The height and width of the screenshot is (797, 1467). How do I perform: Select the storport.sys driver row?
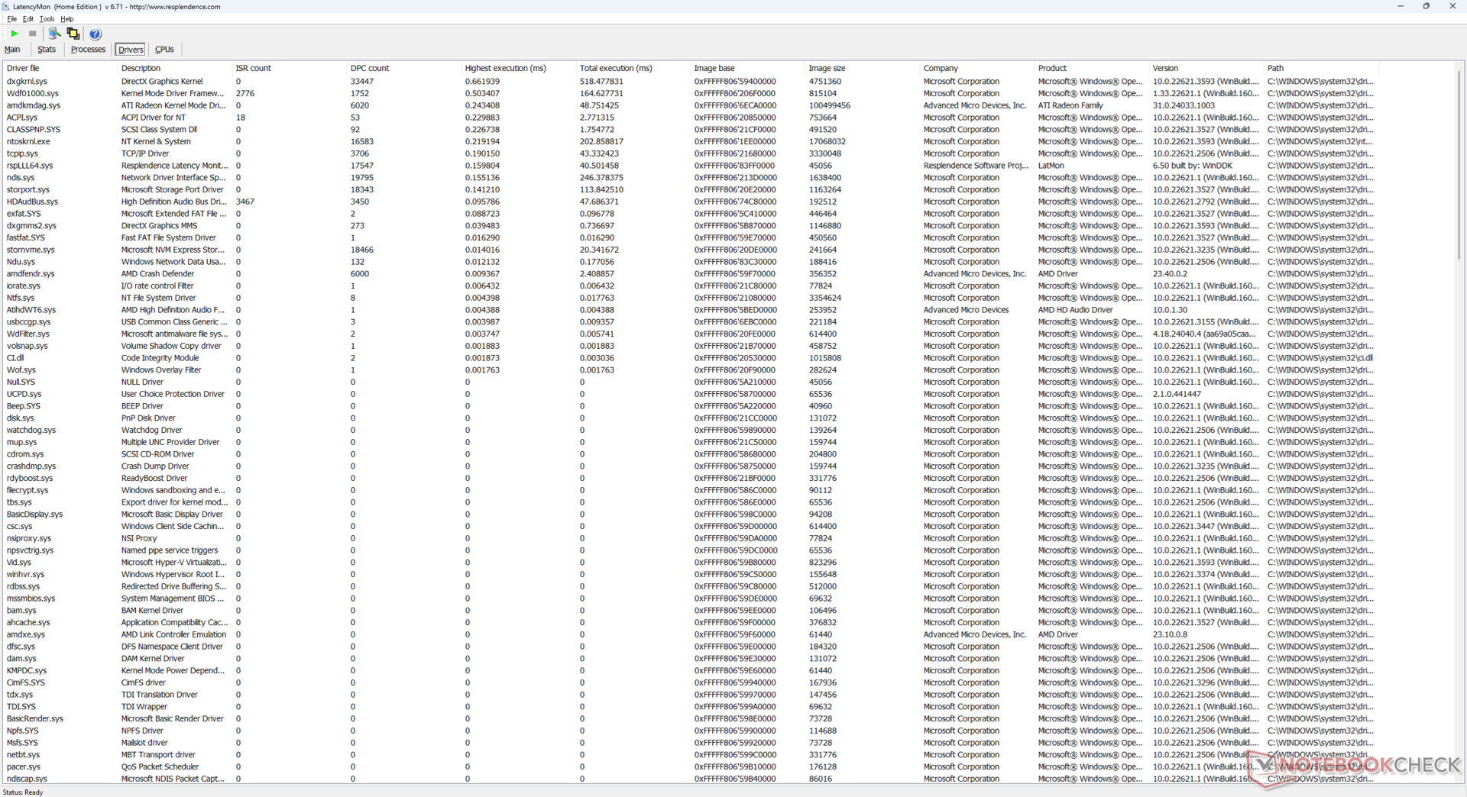[690, 189]
